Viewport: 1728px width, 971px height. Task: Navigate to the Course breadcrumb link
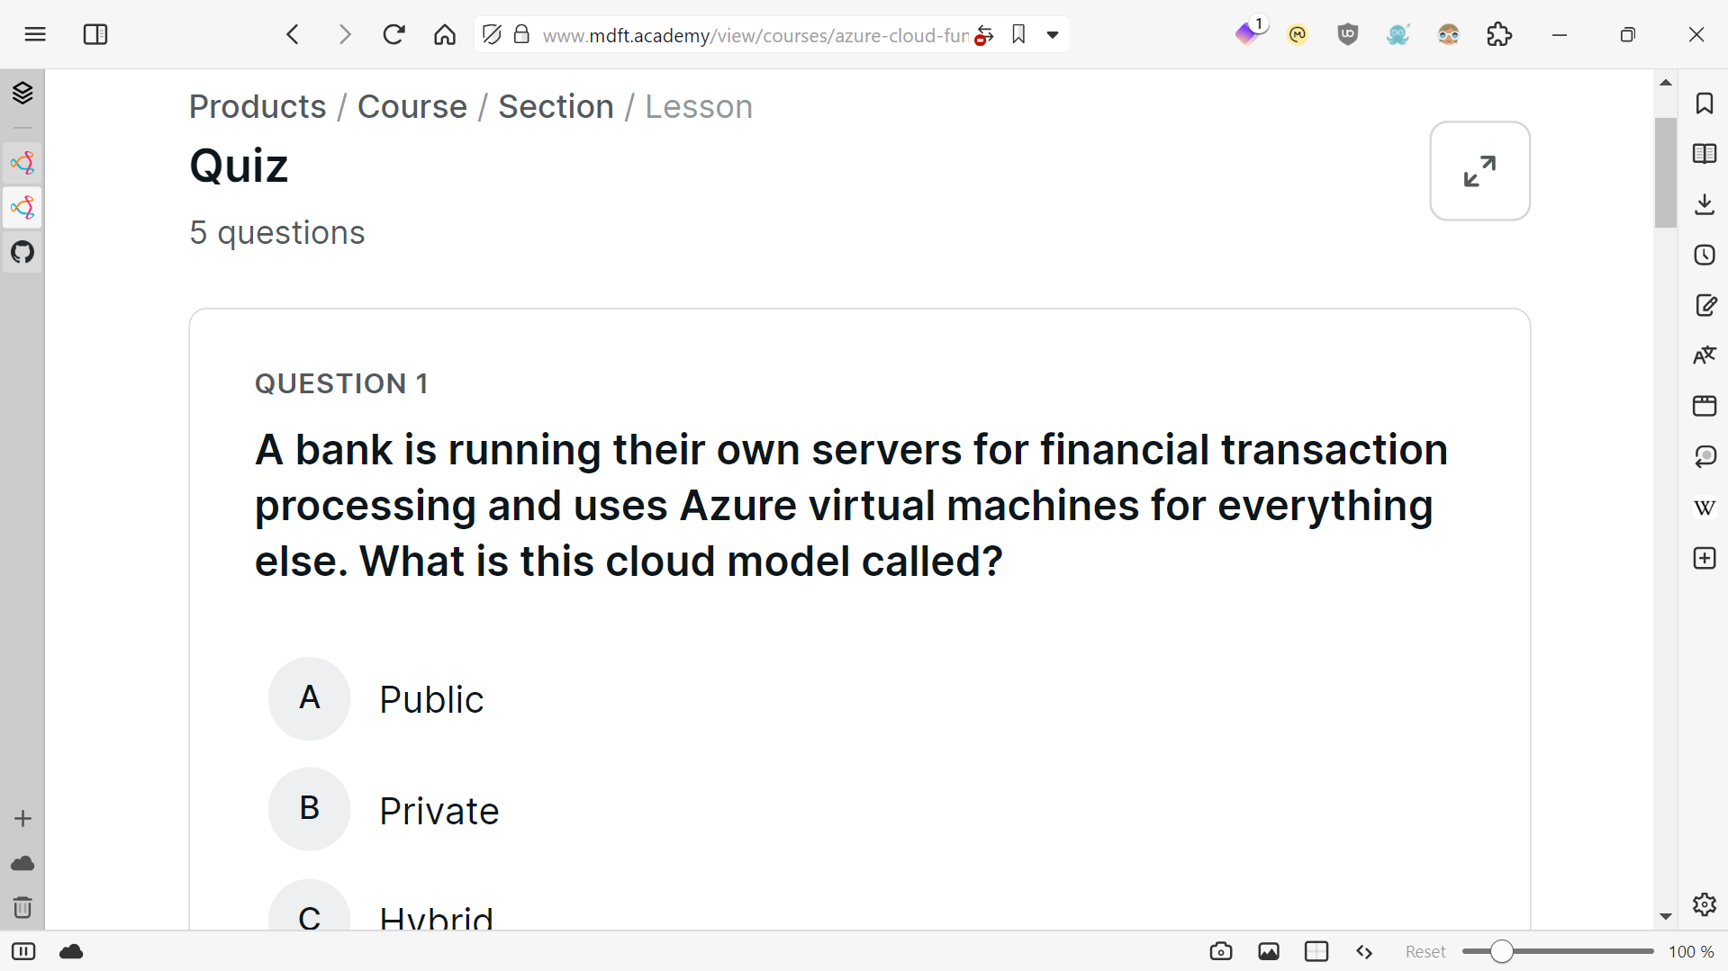coord(412,106)
